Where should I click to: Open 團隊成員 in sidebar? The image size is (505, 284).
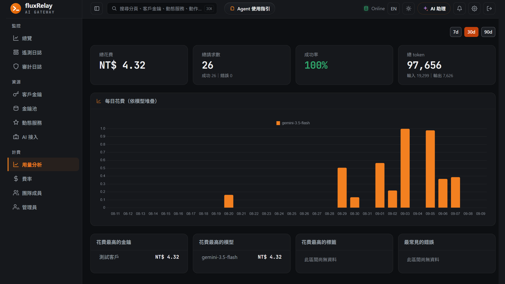(43, 193)
